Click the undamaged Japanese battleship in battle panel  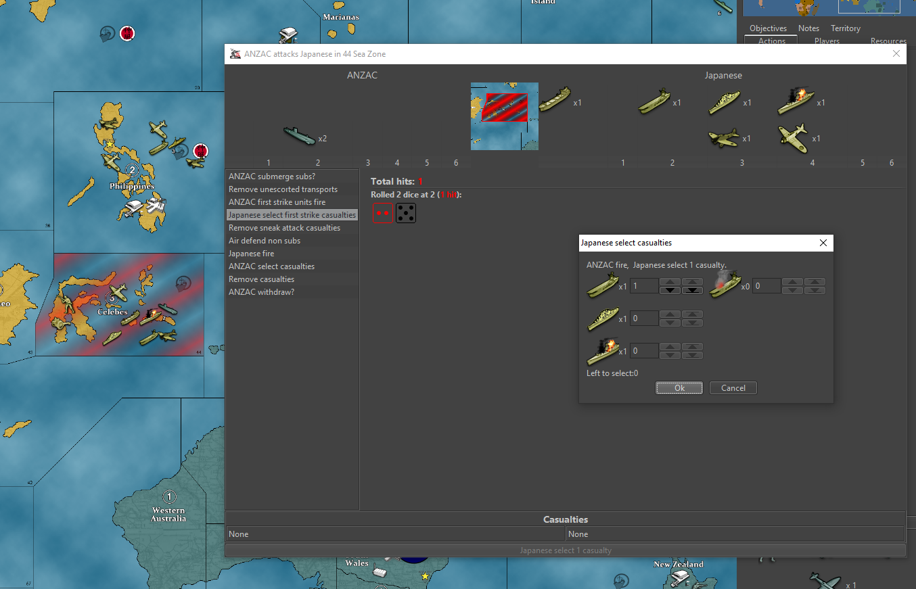tap(724, 102)
